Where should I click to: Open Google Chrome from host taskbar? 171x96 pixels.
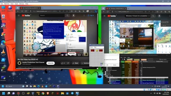[43, 93]
